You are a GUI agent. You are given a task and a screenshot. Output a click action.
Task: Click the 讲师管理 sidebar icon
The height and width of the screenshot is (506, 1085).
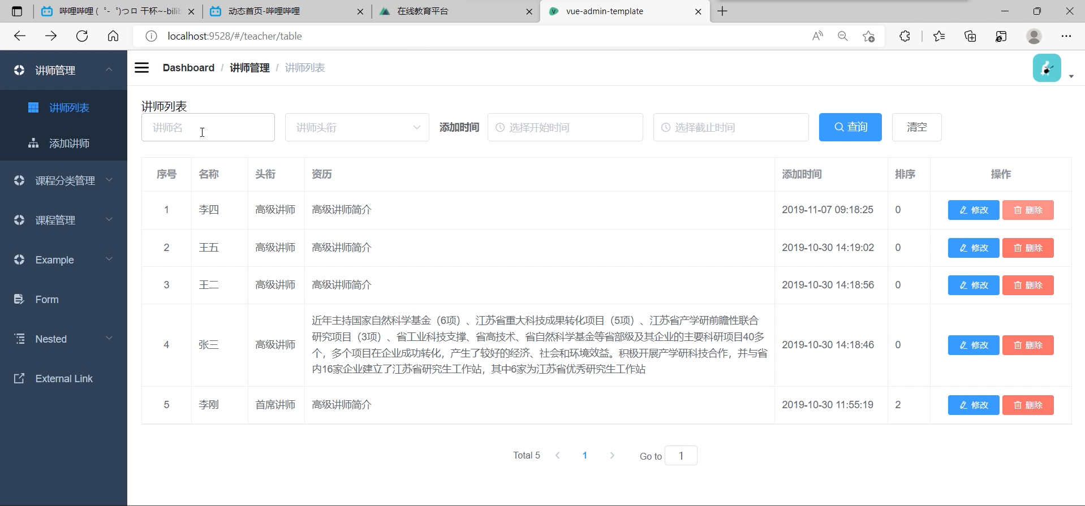(19, 70)
